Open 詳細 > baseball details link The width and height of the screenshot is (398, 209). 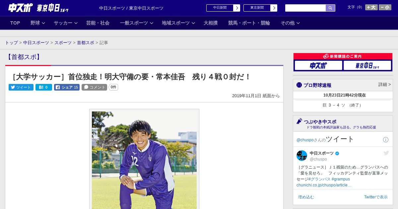(385, 85)
